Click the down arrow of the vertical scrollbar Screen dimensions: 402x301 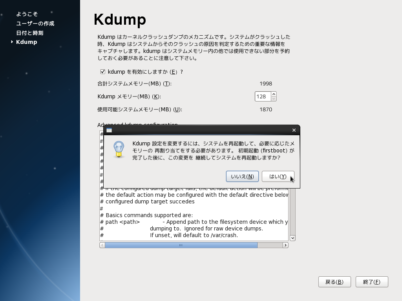(292, 238)
